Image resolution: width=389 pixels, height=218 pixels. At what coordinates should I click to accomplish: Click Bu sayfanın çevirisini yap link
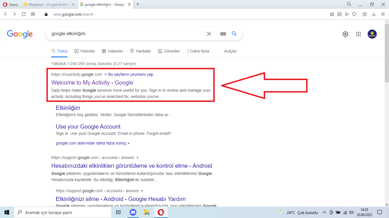coord(131,74)
